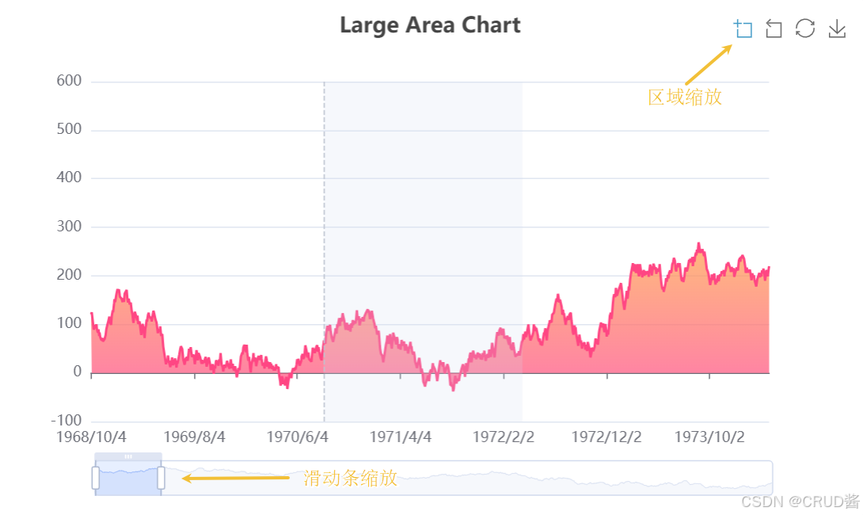Click x-axis label 1970/6/4
This screenshot has height=515, width=863.
click(x=297, y=437)
